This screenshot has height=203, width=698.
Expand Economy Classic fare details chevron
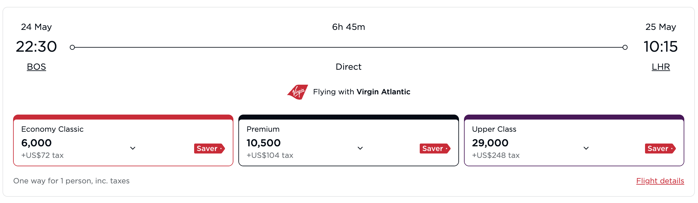click(x=133, y=149)
